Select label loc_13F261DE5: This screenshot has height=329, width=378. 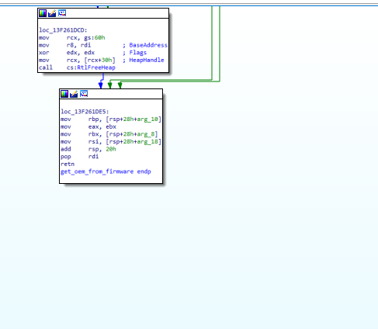tap(85, 112)
